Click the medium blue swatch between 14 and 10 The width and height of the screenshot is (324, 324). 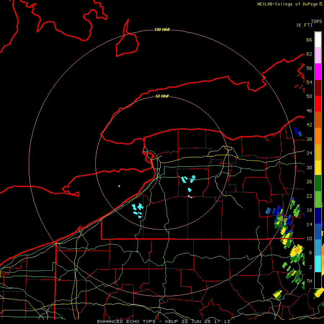click(x=318, y=231)
